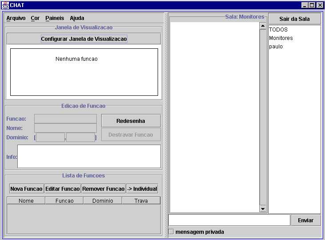Click the Destravar Funcao button
The image size is (325, 240).
131,134
